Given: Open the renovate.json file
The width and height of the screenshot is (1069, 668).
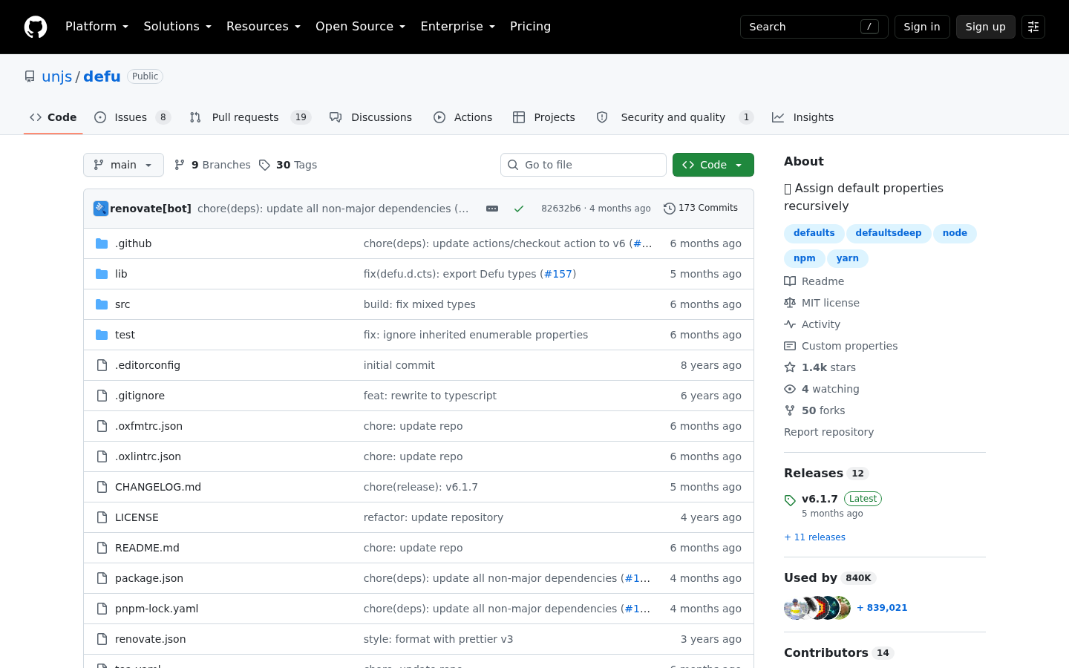Looking at the screenshot, I should click(151, 639).
